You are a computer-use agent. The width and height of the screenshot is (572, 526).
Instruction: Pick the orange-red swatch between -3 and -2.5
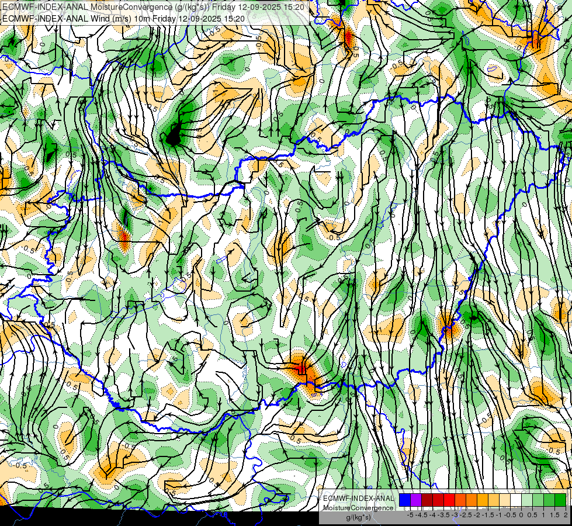point(460,500)
